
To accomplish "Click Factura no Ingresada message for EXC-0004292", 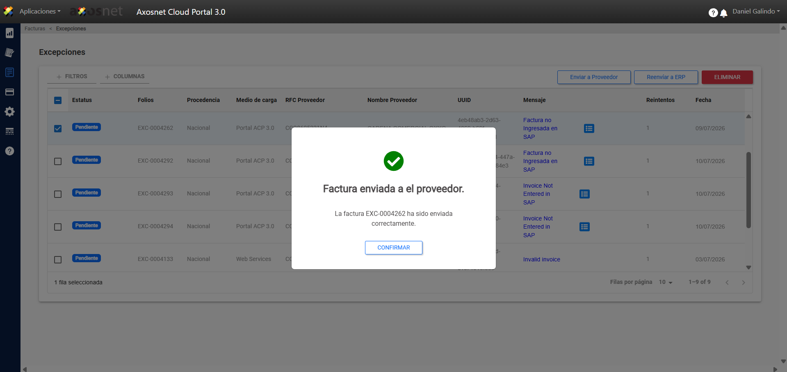I will pyautogui.click(x=540, y=161).
